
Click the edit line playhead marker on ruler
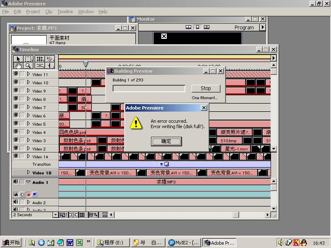click(86, 64)
